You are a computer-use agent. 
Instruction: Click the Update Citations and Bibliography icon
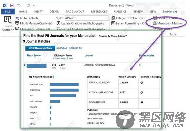(x=58, y=23)
